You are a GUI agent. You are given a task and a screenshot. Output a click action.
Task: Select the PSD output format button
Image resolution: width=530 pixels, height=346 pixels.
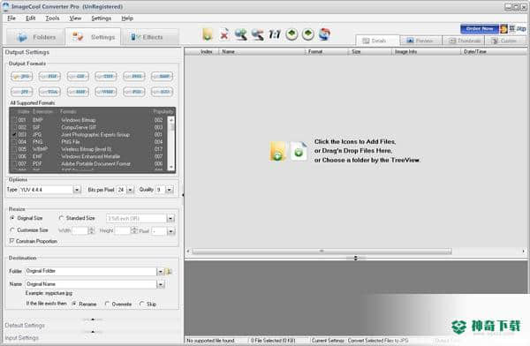click(x=134, y=92)
